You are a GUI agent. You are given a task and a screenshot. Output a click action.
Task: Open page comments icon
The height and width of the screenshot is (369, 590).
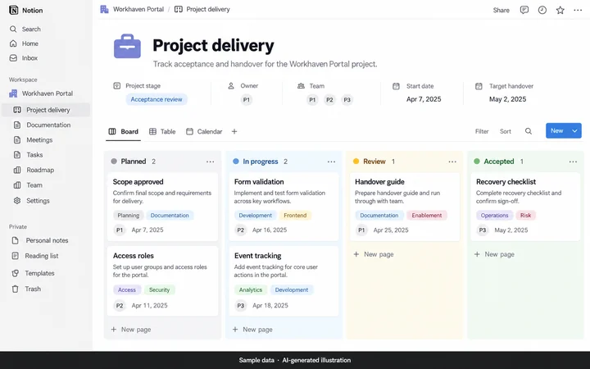tap(524, 10)
